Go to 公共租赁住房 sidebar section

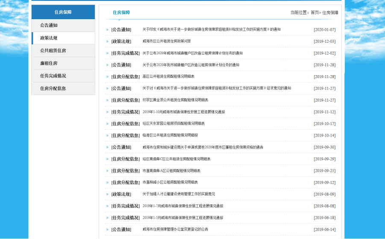[x=53, y=51]
